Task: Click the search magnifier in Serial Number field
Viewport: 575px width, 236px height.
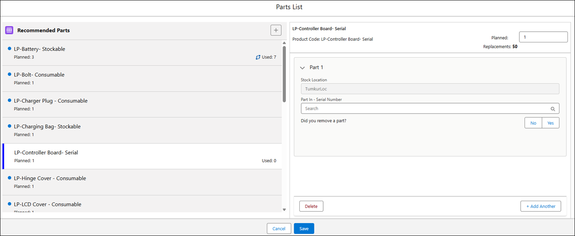Action: point(553,109)
